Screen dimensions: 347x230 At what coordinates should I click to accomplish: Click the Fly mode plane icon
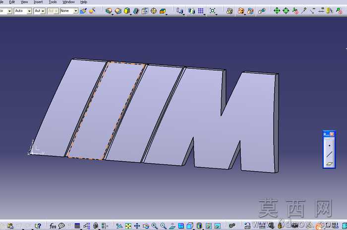pyautogui.click(x=119, y=226)
